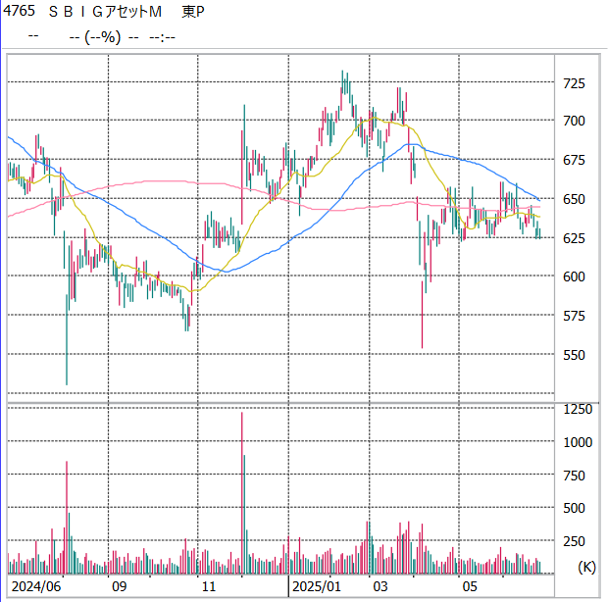Click the time placeholder --:--

tap(162, 37)
